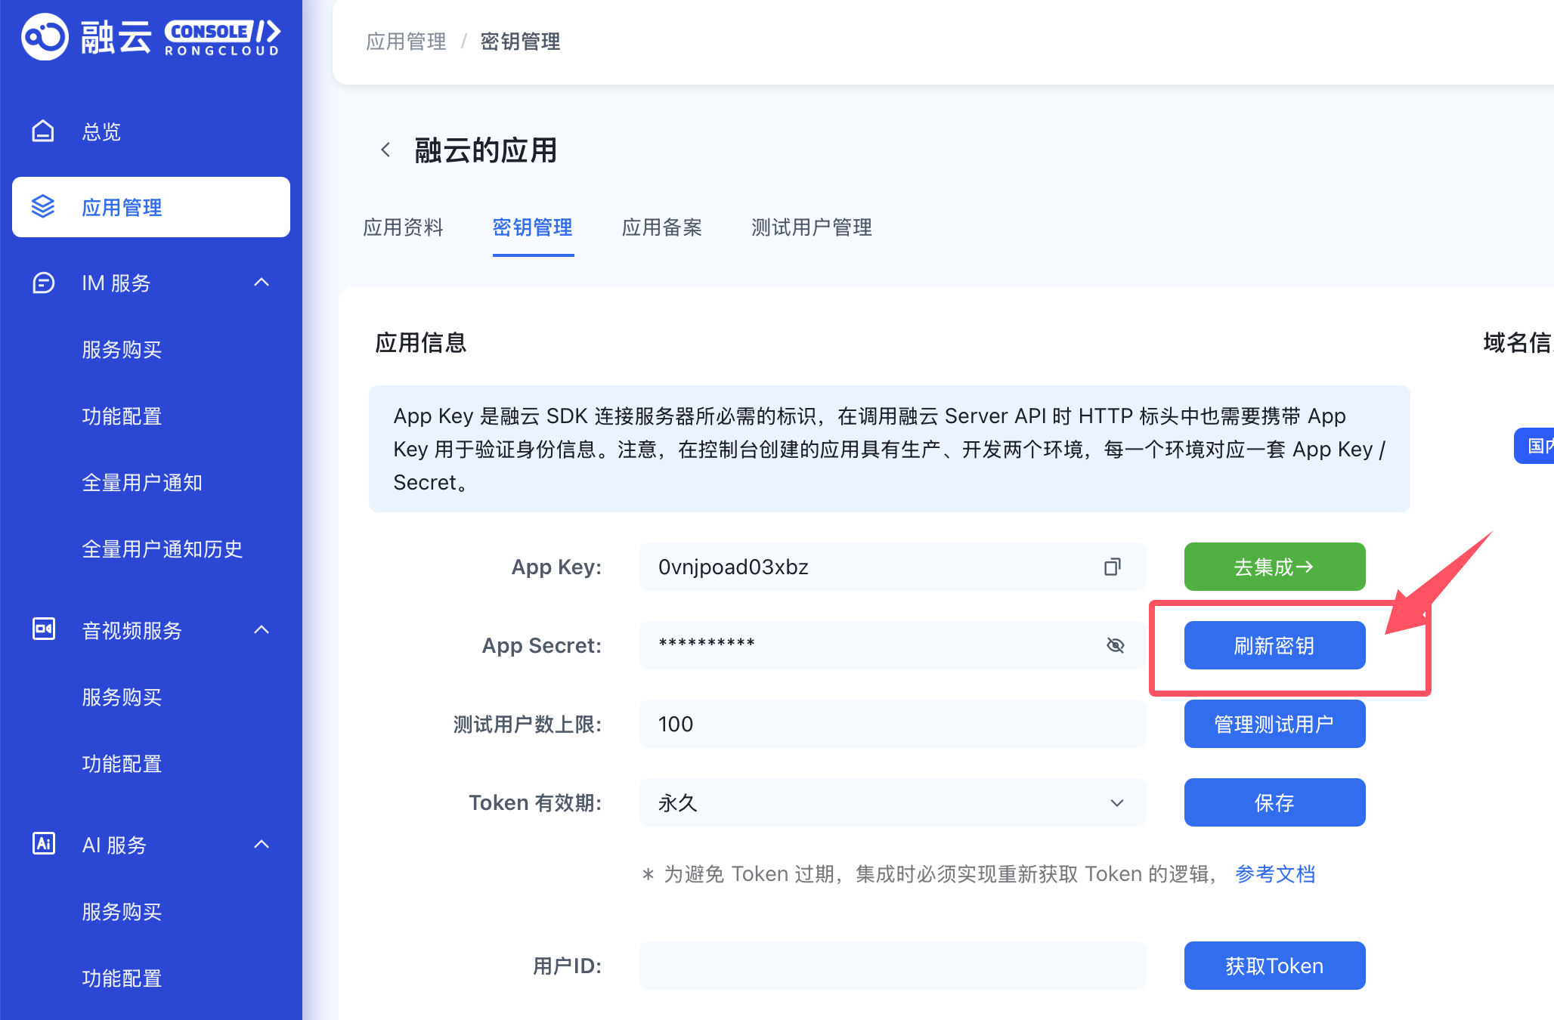Screen dimensions: 1554x1020
Task: Click the 用户ID input field
Action: 892,966
